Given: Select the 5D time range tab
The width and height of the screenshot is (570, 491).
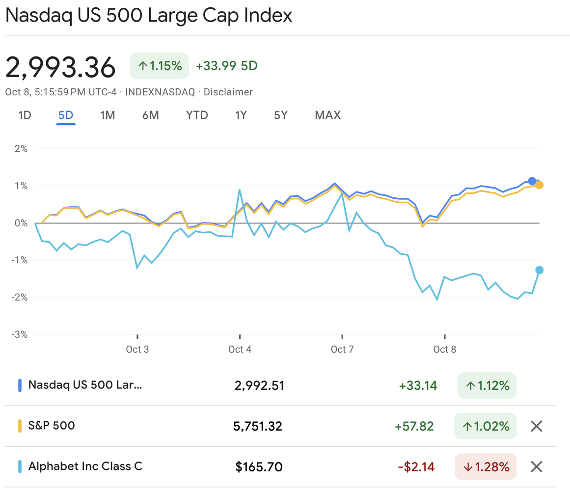Looking at the screenshot, I should (66, 115).
